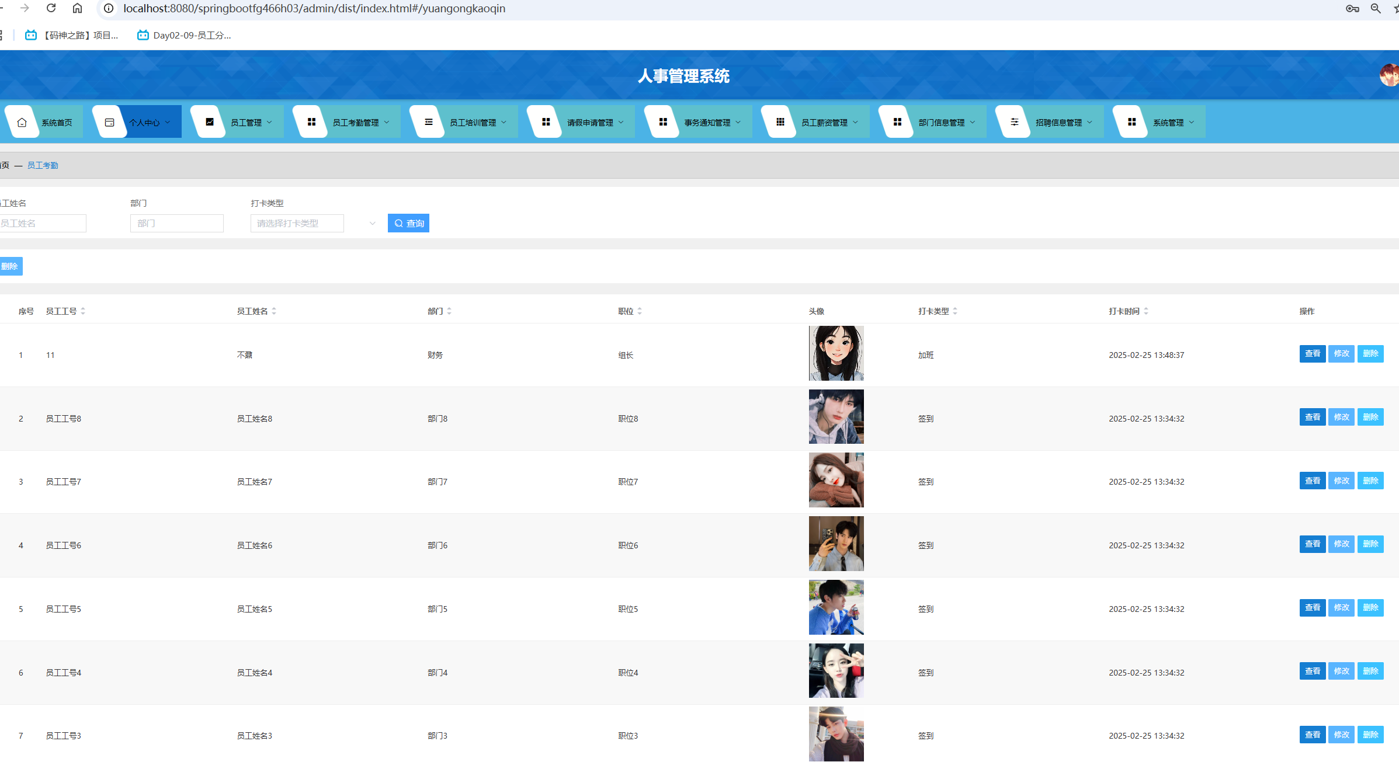The height and width of the screenshot is (762, 1399).
Task: Click the grid icon beside 员工薪资管理
Action: click(780, 122)
